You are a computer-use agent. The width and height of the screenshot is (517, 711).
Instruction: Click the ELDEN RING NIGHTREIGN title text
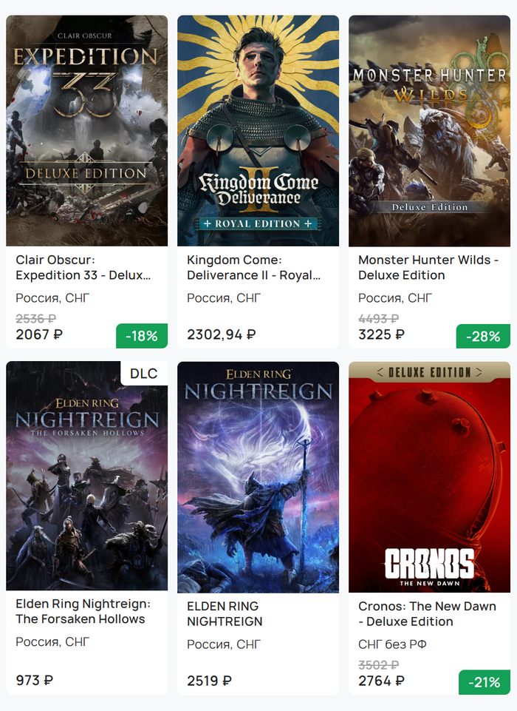[x=225, y=614]
